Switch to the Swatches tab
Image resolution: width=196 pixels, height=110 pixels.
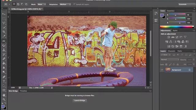171,11
